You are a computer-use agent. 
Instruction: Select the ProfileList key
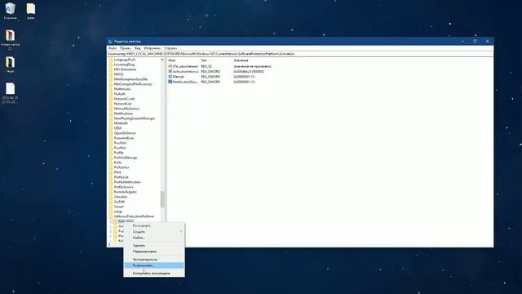tap(122, 177)
